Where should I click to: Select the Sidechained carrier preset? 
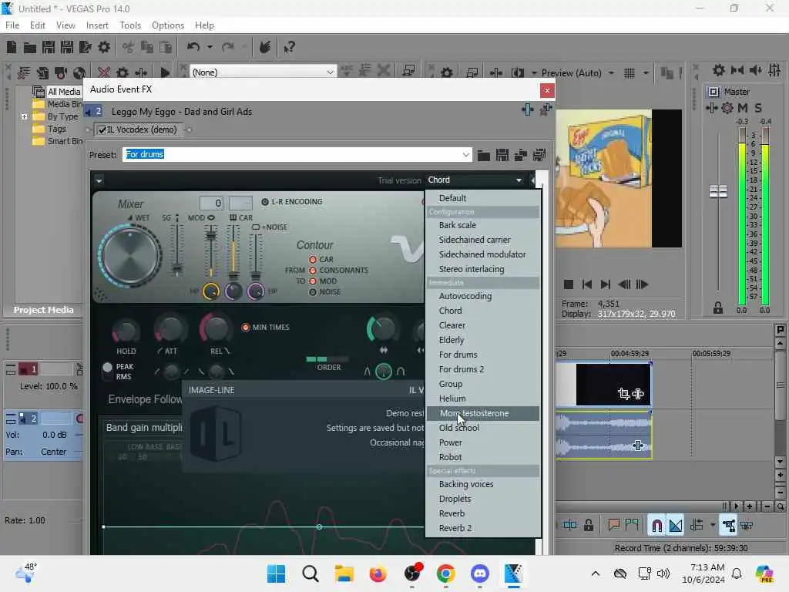tap(482, 240)
